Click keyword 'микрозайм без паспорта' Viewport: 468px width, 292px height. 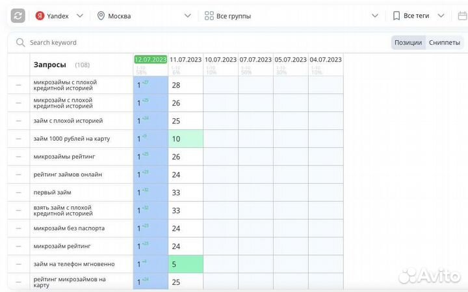pos(69,228)
